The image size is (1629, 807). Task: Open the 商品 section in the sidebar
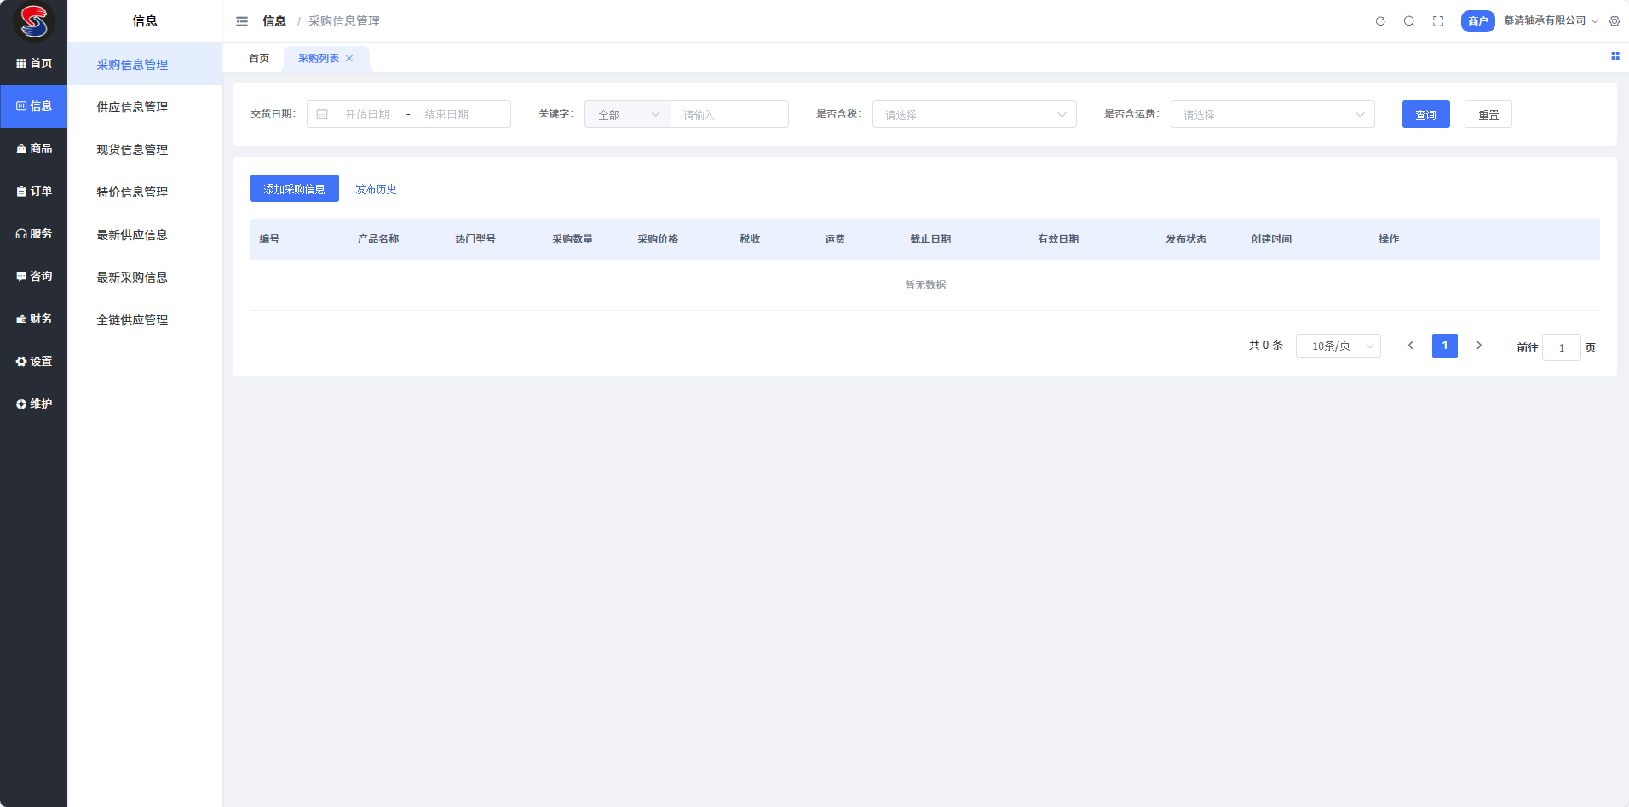click(x=34, y=149)
